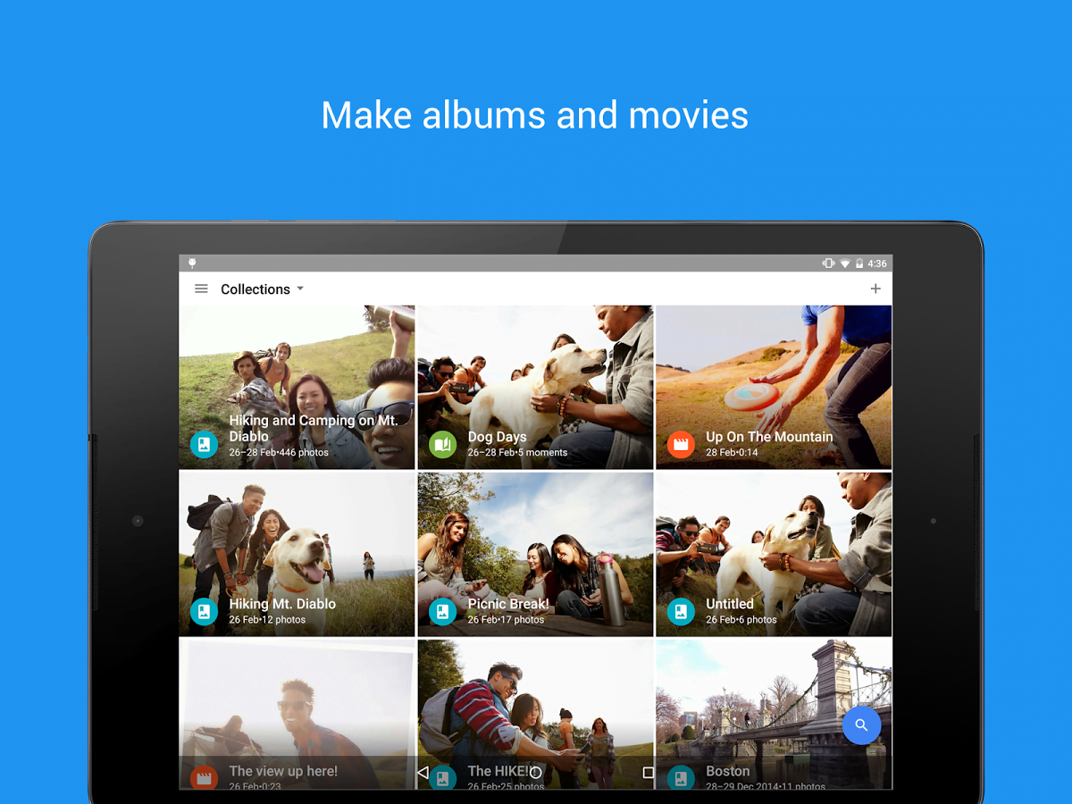Tap the Android debug notification icon
This screenshot has height=804, width=1072.
point(191,264)
